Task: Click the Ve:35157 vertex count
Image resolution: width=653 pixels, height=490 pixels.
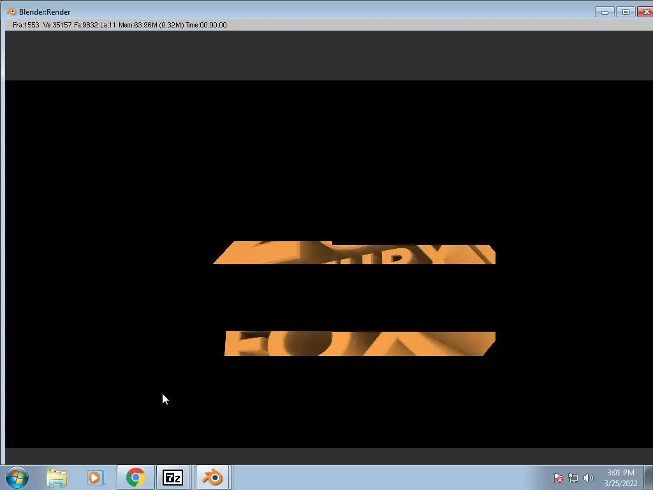Action: 57,25
